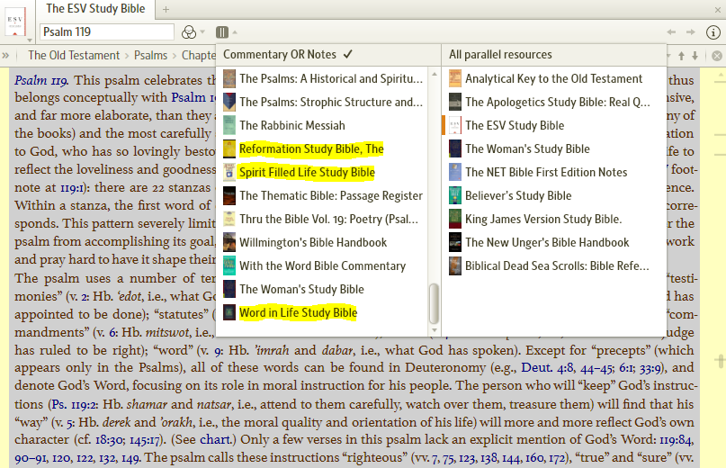The image size is (726, 468).
Task: Follow the 119:84 verse link
Action: [677, 439]
